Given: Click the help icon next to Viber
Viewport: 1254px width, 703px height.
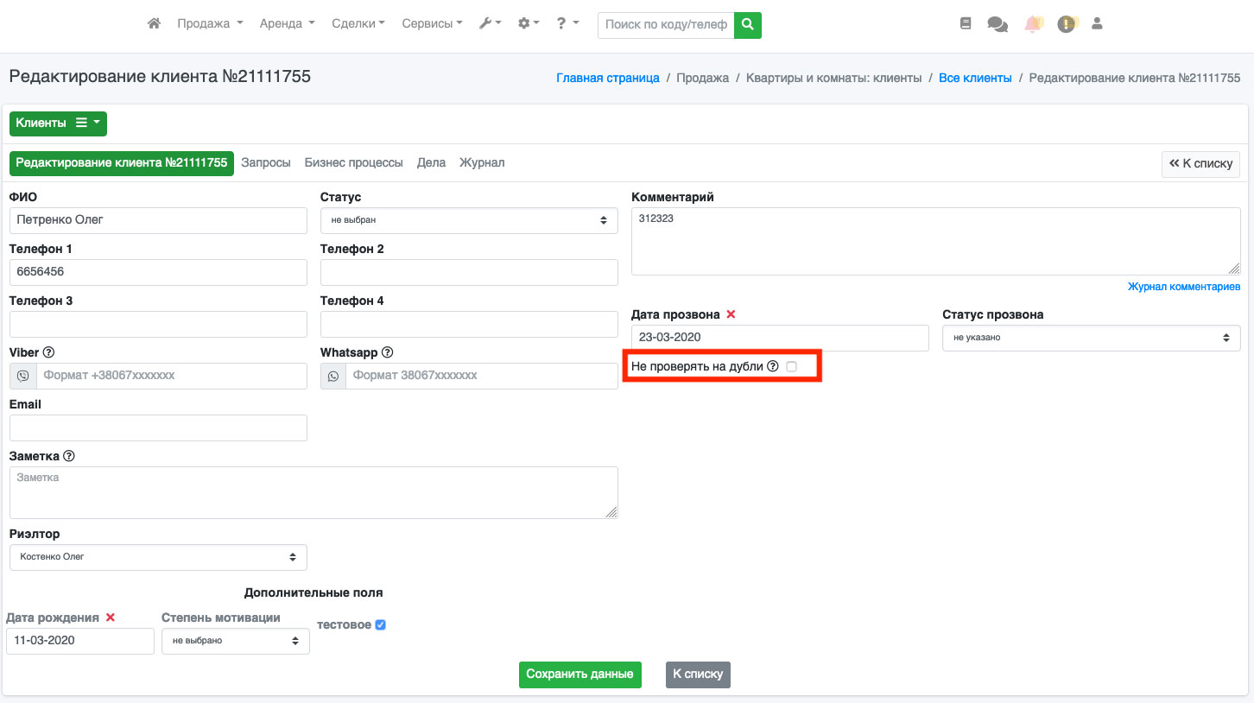Looking at the screenshot, I should [x=49, y=352].
